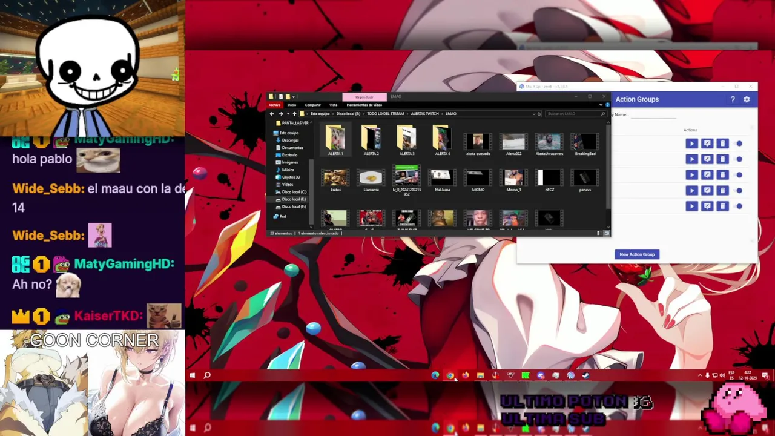Show hidden system tray icons
The width and height of the screenshot is (775, 436).
(701, 375)
